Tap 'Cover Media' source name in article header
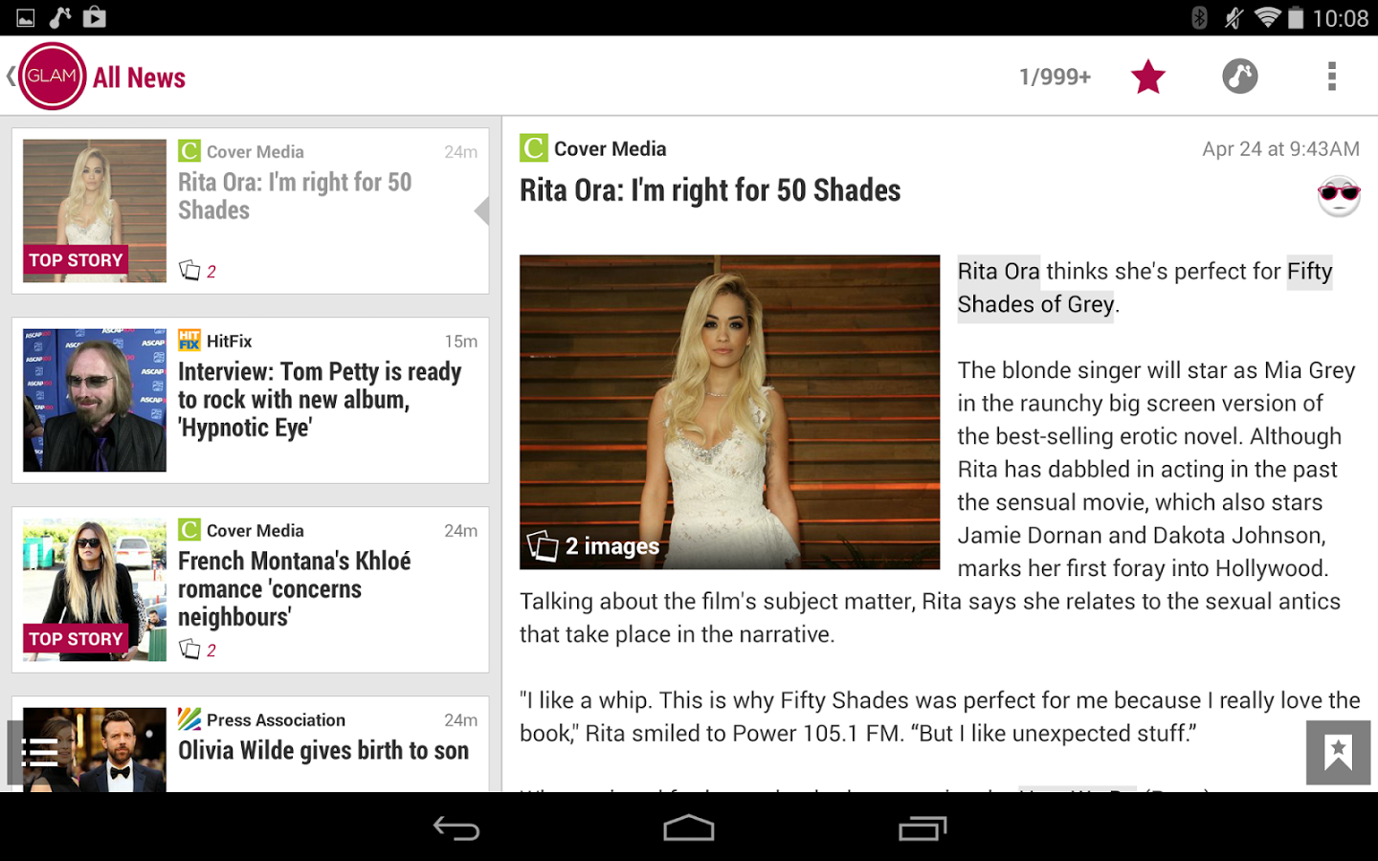Image resolution: width=1378 pixels, height=861 pixels. pos(610,148)
